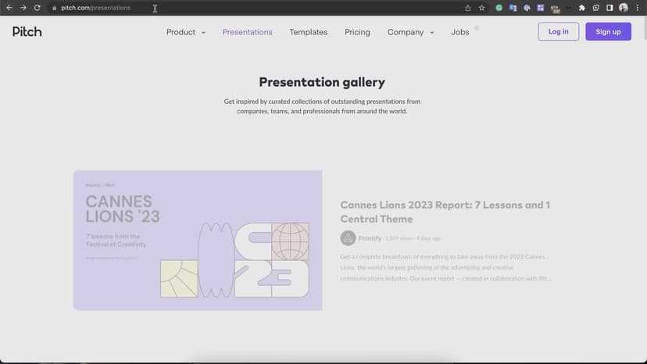Click the page vertical scrollbar
The width and height of the screenshot is (647, 364).
click(x=645, y=28)
